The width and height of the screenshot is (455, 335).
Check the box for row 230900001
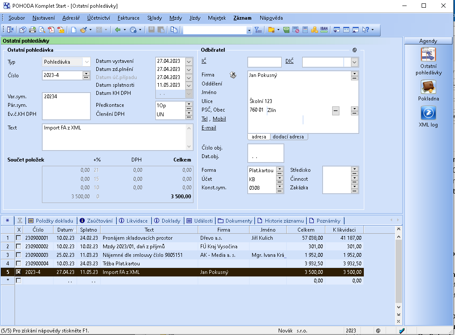[x=18, y=238]
